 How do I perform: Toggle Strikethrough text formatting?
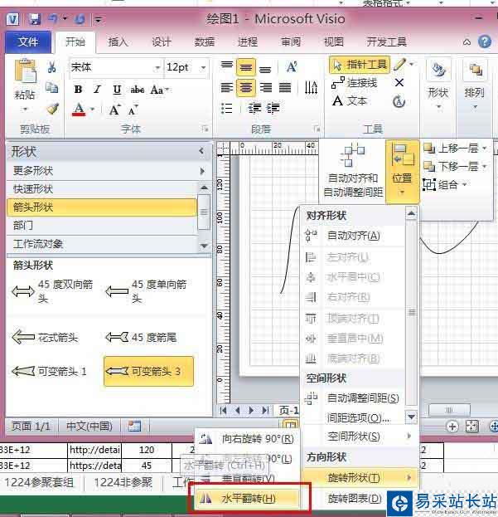(138, 90)
